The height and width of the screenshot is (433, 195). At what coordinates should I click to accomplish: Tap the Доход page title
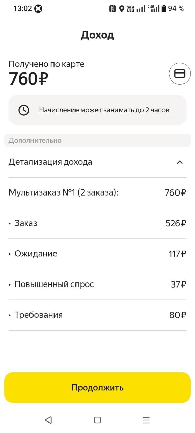[x=97, y=35]
